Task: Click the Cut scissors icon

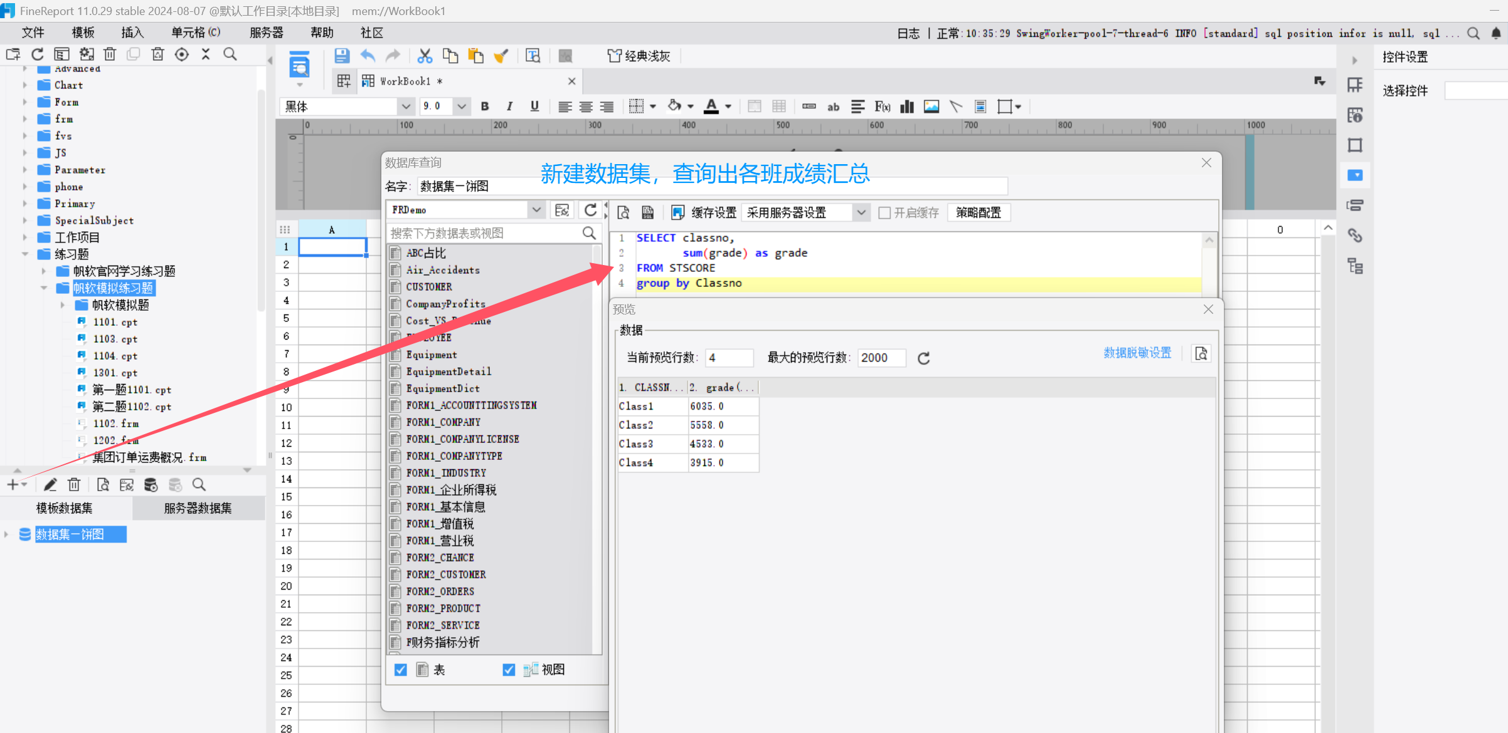Action: coord(425,56)
